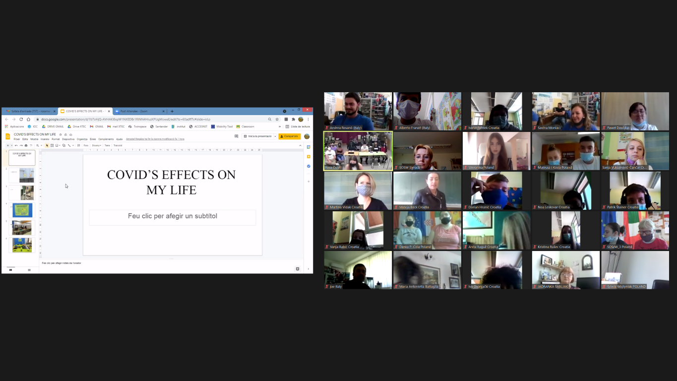Screen dimensions: 677x381
Task: Click the undo arrow in the toolbar
Action: (x=16, y=145)
